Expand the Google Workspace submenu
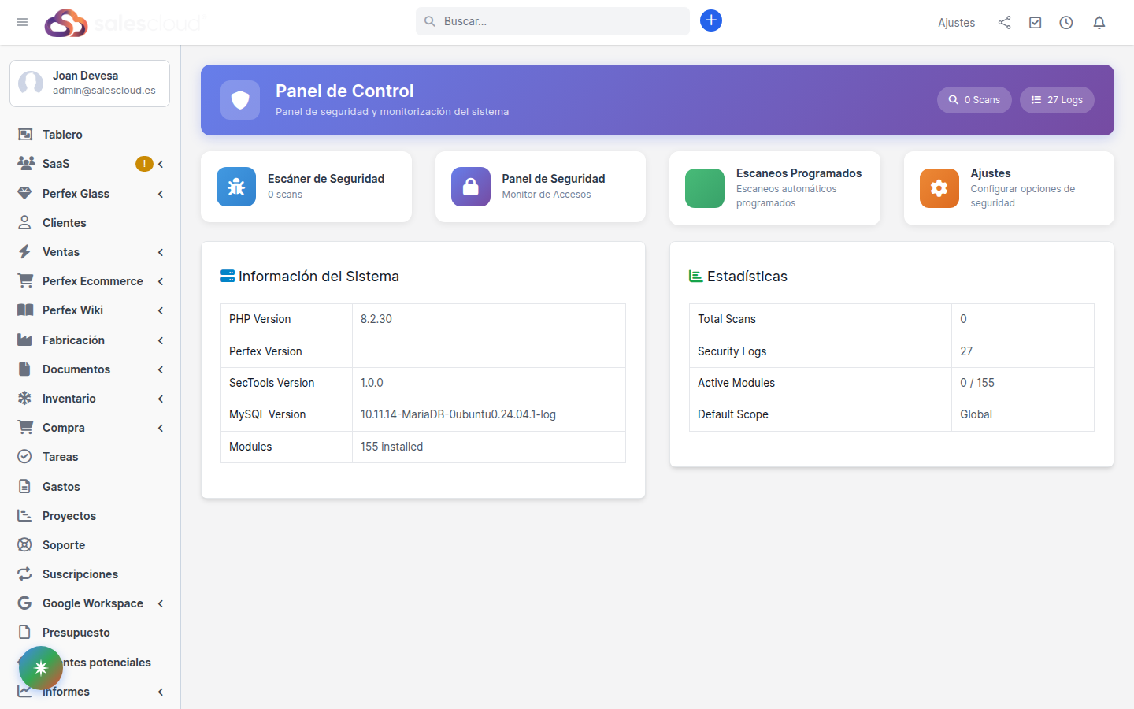This screenshot has height=709, width=1134. (x=161, y=603)
